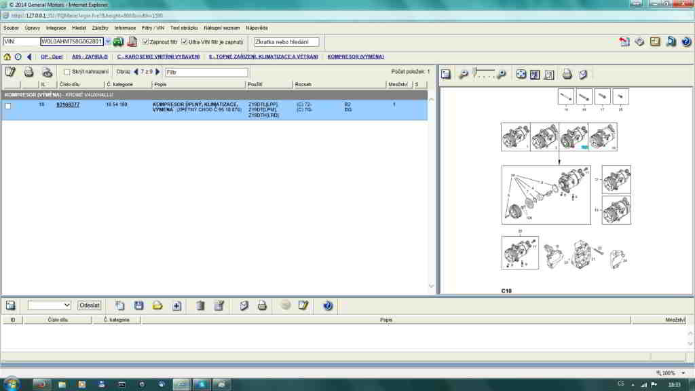Click the home icon in breadcrumb bar
The image size is (695, 391).
[x=7, y=56]
